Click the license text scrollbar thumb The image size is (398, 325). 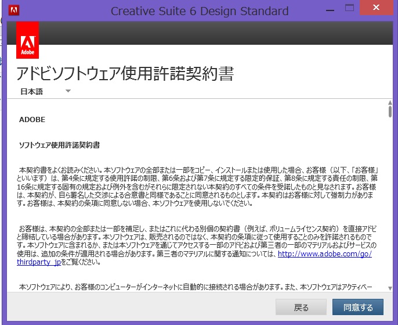click(389, 112)
